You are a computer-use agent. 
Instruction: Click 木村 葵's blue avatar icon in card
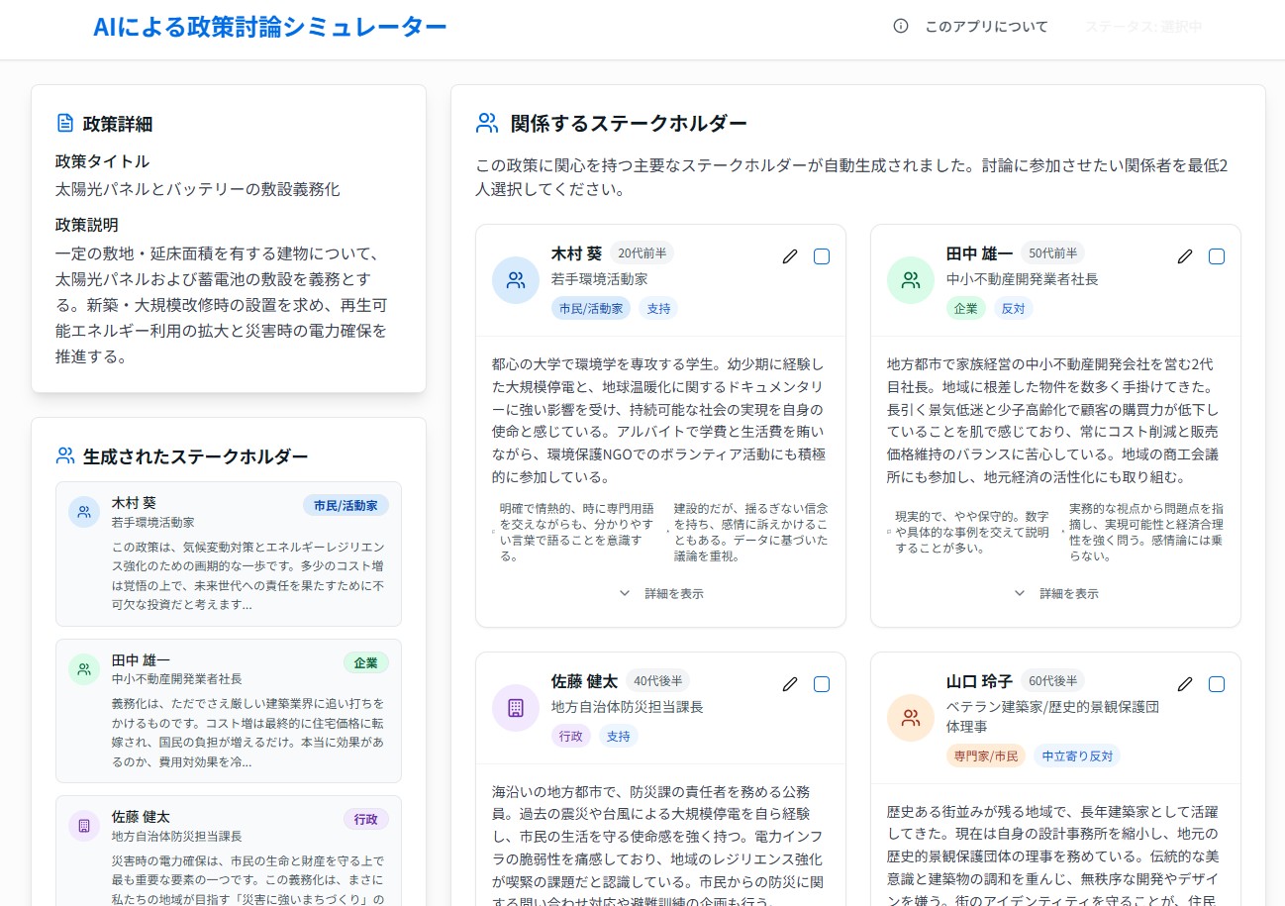click(515, 280)
